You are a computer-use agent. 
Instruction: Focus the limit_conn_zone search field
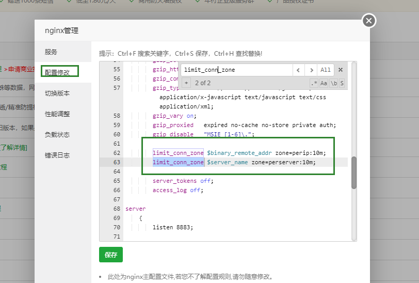(237, 70)
